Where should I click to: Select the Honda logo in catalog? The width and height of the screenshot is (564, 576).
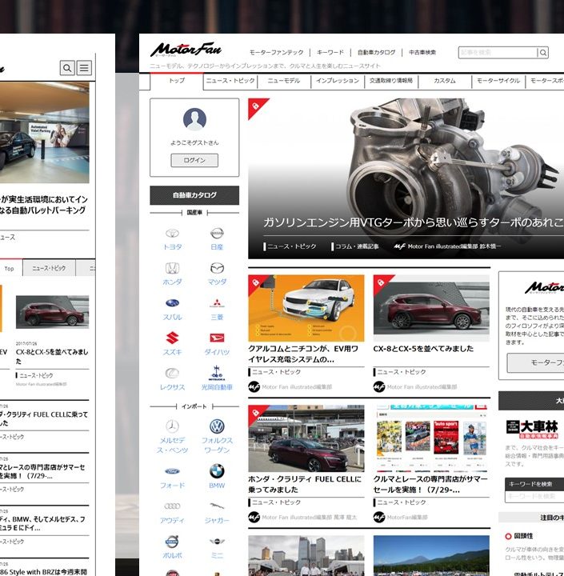pyautogui.click(x=172, y=268)
